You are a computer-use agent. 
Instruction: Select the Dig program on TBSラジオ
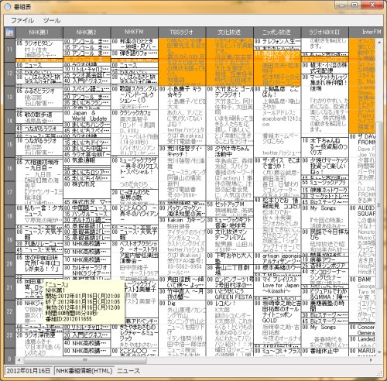coord(182,328)
